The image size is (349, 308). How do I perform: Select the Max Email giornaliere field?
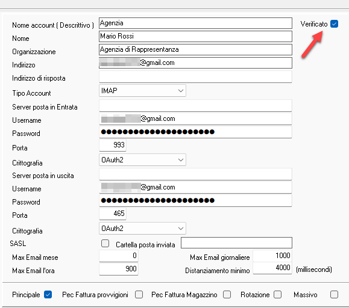coord(272,256)
